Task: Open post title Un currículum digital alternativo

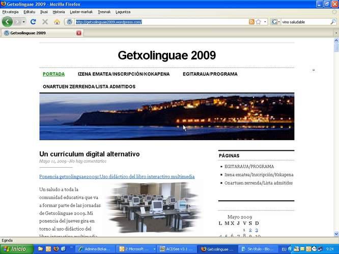Action: (x=90, y=154)
